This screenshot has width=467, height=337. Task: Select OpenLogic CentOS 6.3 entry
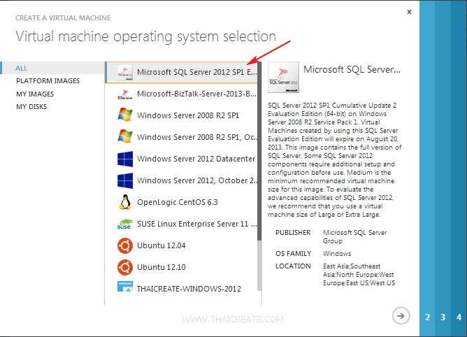click(x=178, y=202)
